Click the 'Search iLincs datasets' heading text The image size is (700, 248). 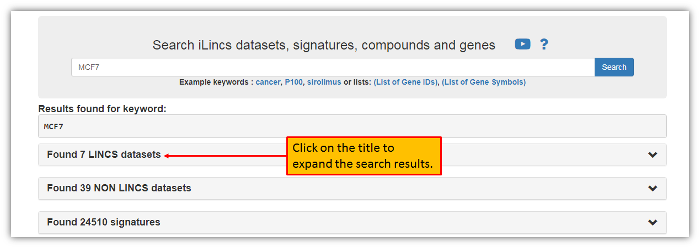(324, 45)
